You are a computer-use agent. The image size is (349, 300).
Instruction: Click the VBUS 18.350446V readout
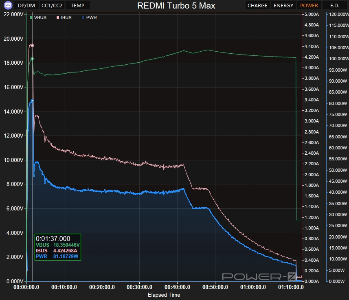point(58,245)
